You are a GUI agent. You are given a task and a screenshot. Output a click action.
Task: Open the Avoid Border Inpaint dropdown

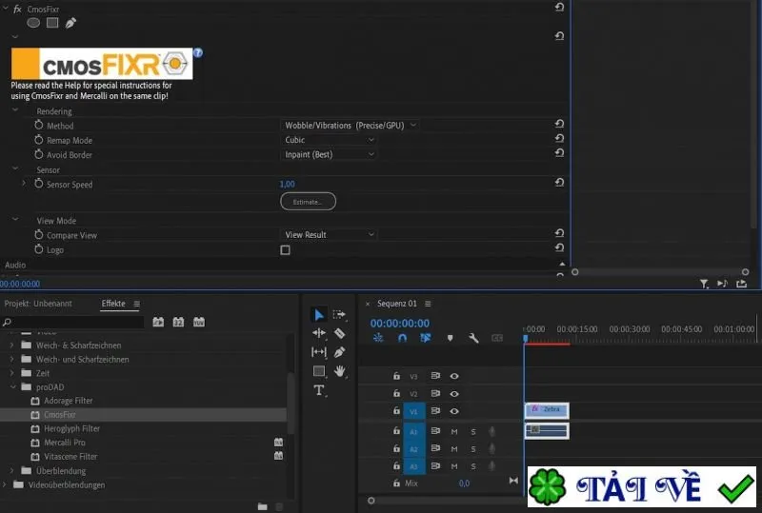tap(329, 154)
